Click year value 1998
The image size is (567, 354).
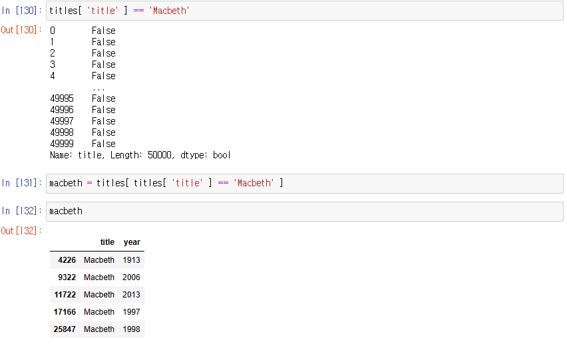pyautogui.click(x=131, y=329)
